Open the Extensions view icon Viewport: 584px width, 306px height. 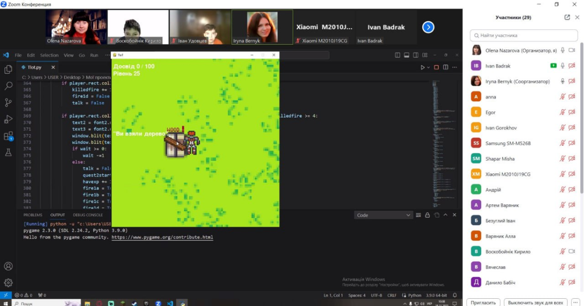(8, 136)
